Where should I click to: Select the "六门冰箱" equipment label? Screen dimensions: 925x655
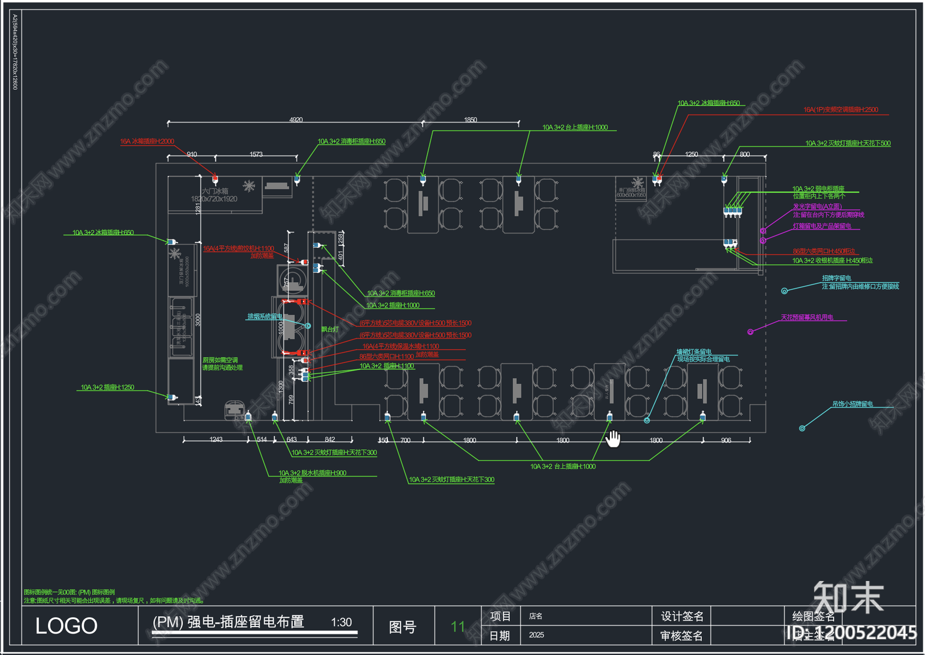(x=214, y=191)
